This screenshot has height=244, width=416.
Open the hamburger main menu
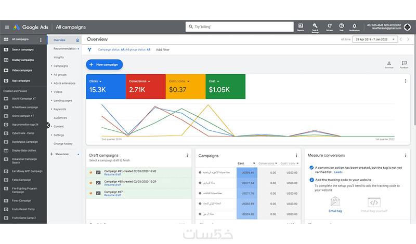click(x=7, y=27)
